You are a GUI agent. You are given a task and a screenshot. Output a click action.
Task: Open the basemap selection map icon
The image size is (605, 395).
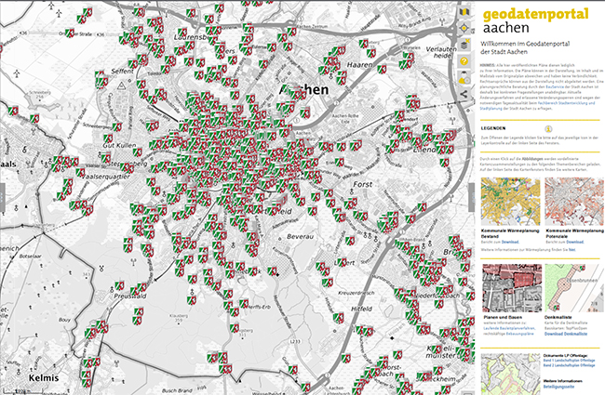[464, 12]
